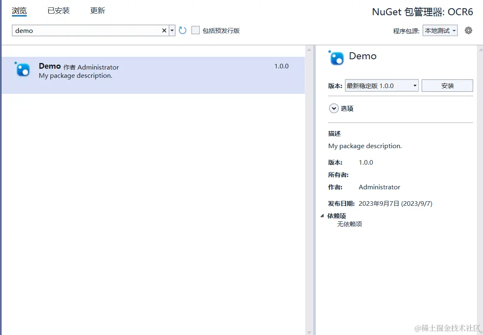Click the Demo package icon in the list
The height and width of the screenshot is (335, 483).
[x=23, y=69]
